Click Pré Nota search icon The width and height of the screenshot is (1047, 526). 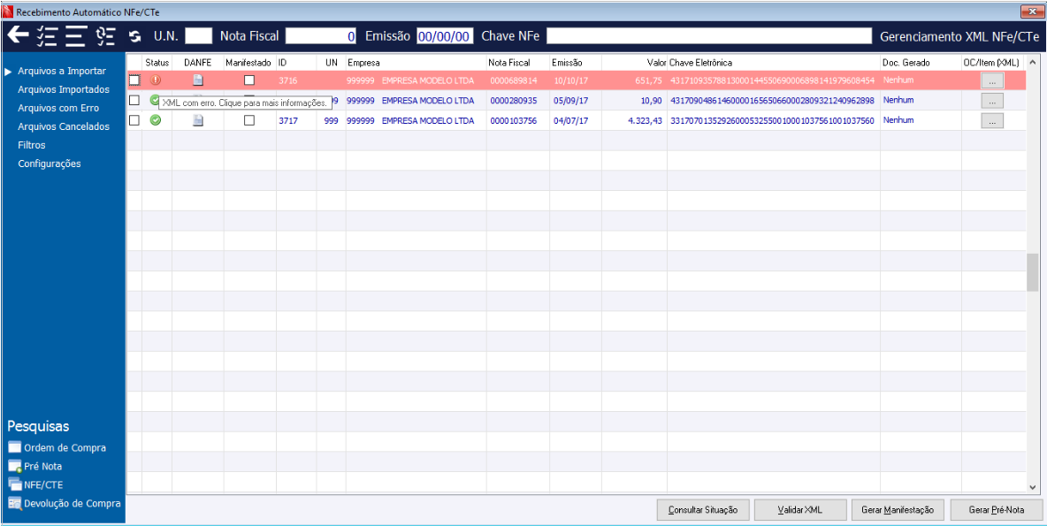point(15,466)
